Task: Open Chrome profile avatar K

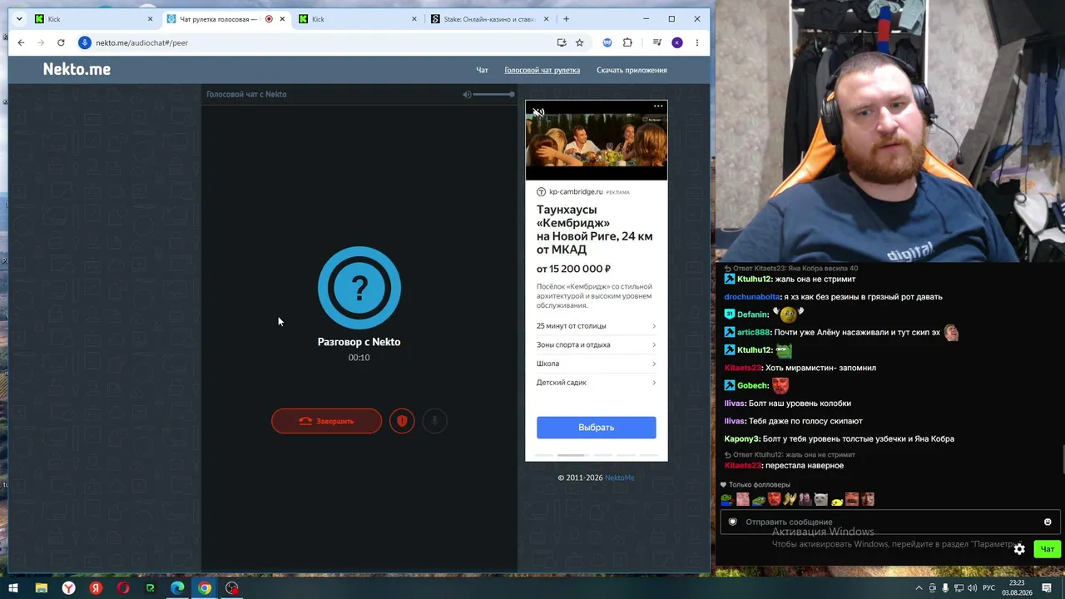Action: coord(677,42)
